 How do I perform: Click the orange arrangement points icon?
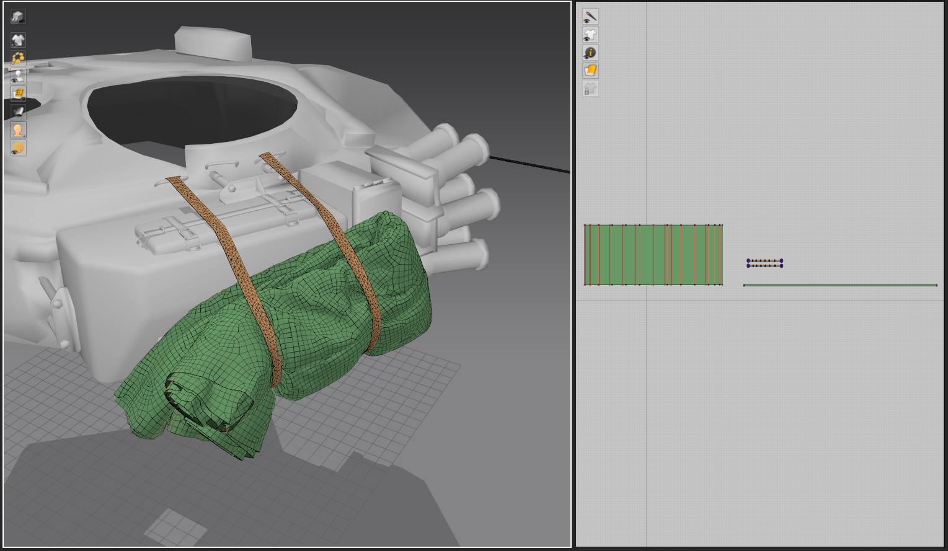click(18, 58)
